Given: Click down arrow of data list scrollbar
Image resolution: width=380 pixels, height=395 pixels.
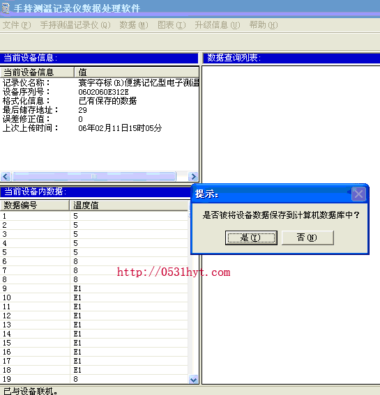Looking at the screenshot, I should click(193, 380).
